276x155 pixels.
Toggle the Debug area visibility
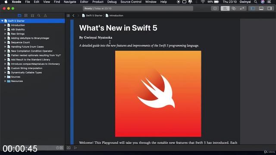[261, 9]
